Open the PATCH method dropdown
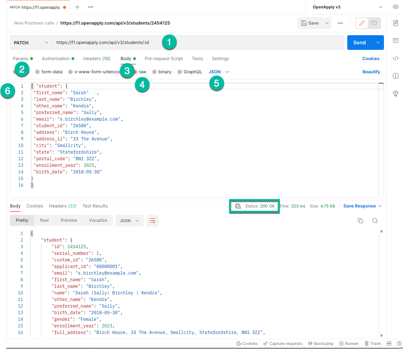 [31, 43]
